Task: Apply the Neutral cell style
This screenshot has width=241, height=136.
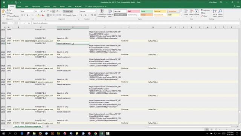Action: [x=160, y=11]
